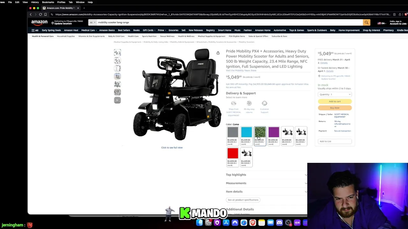Select the purple color swatch
This screenshot has height=229, width=408.
tap(274, 136)
